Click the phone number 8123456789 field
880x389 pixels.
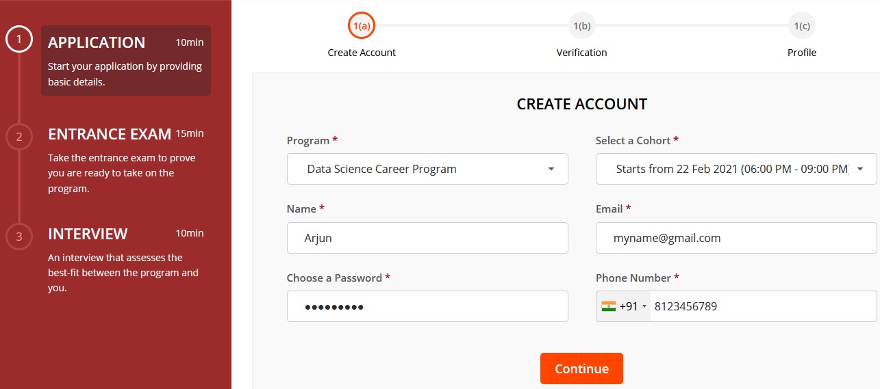[x=764, y=306]
